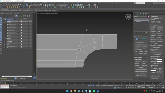This screenshot has width=165, height=93.
Task: Open the Motion command panel tab
Action: coord(143,14)
